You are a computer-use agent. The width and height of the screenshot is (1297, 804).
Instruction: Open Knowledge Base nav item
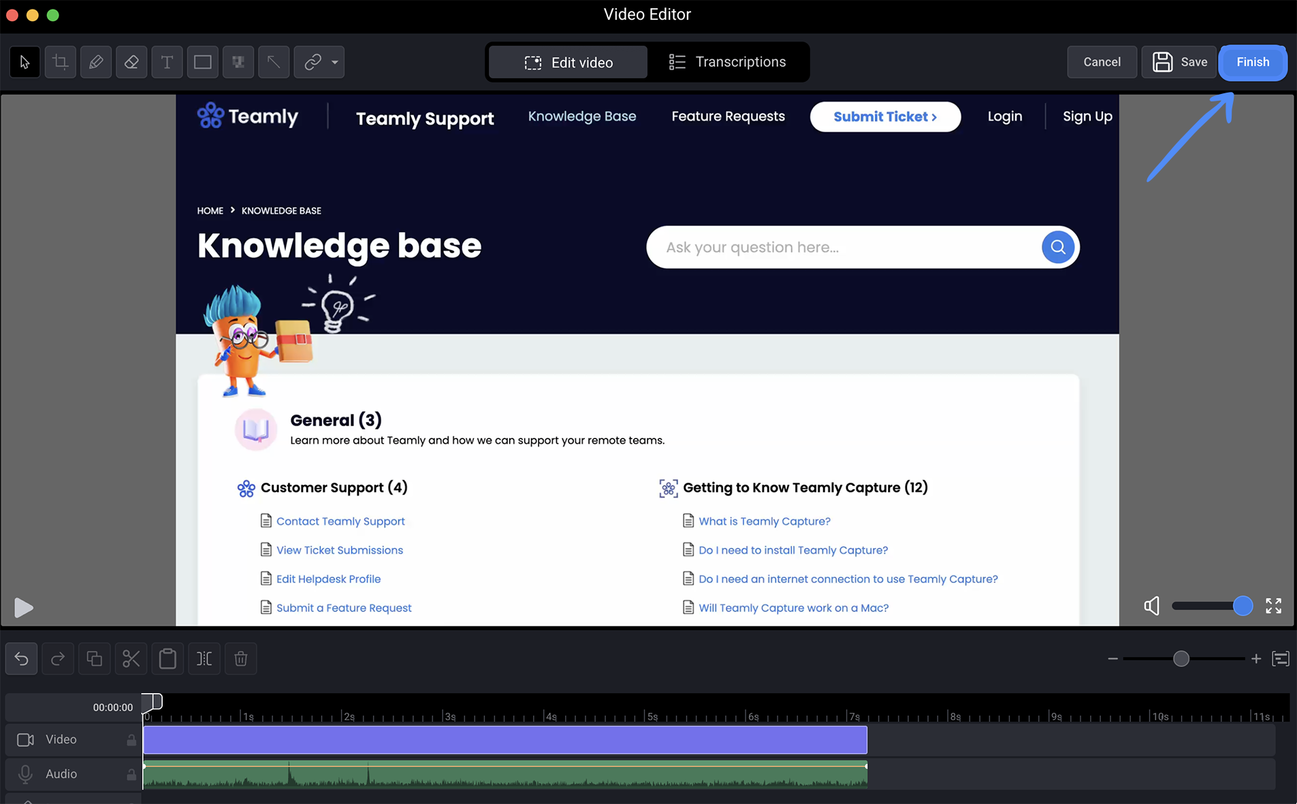[x=582, y=116]
